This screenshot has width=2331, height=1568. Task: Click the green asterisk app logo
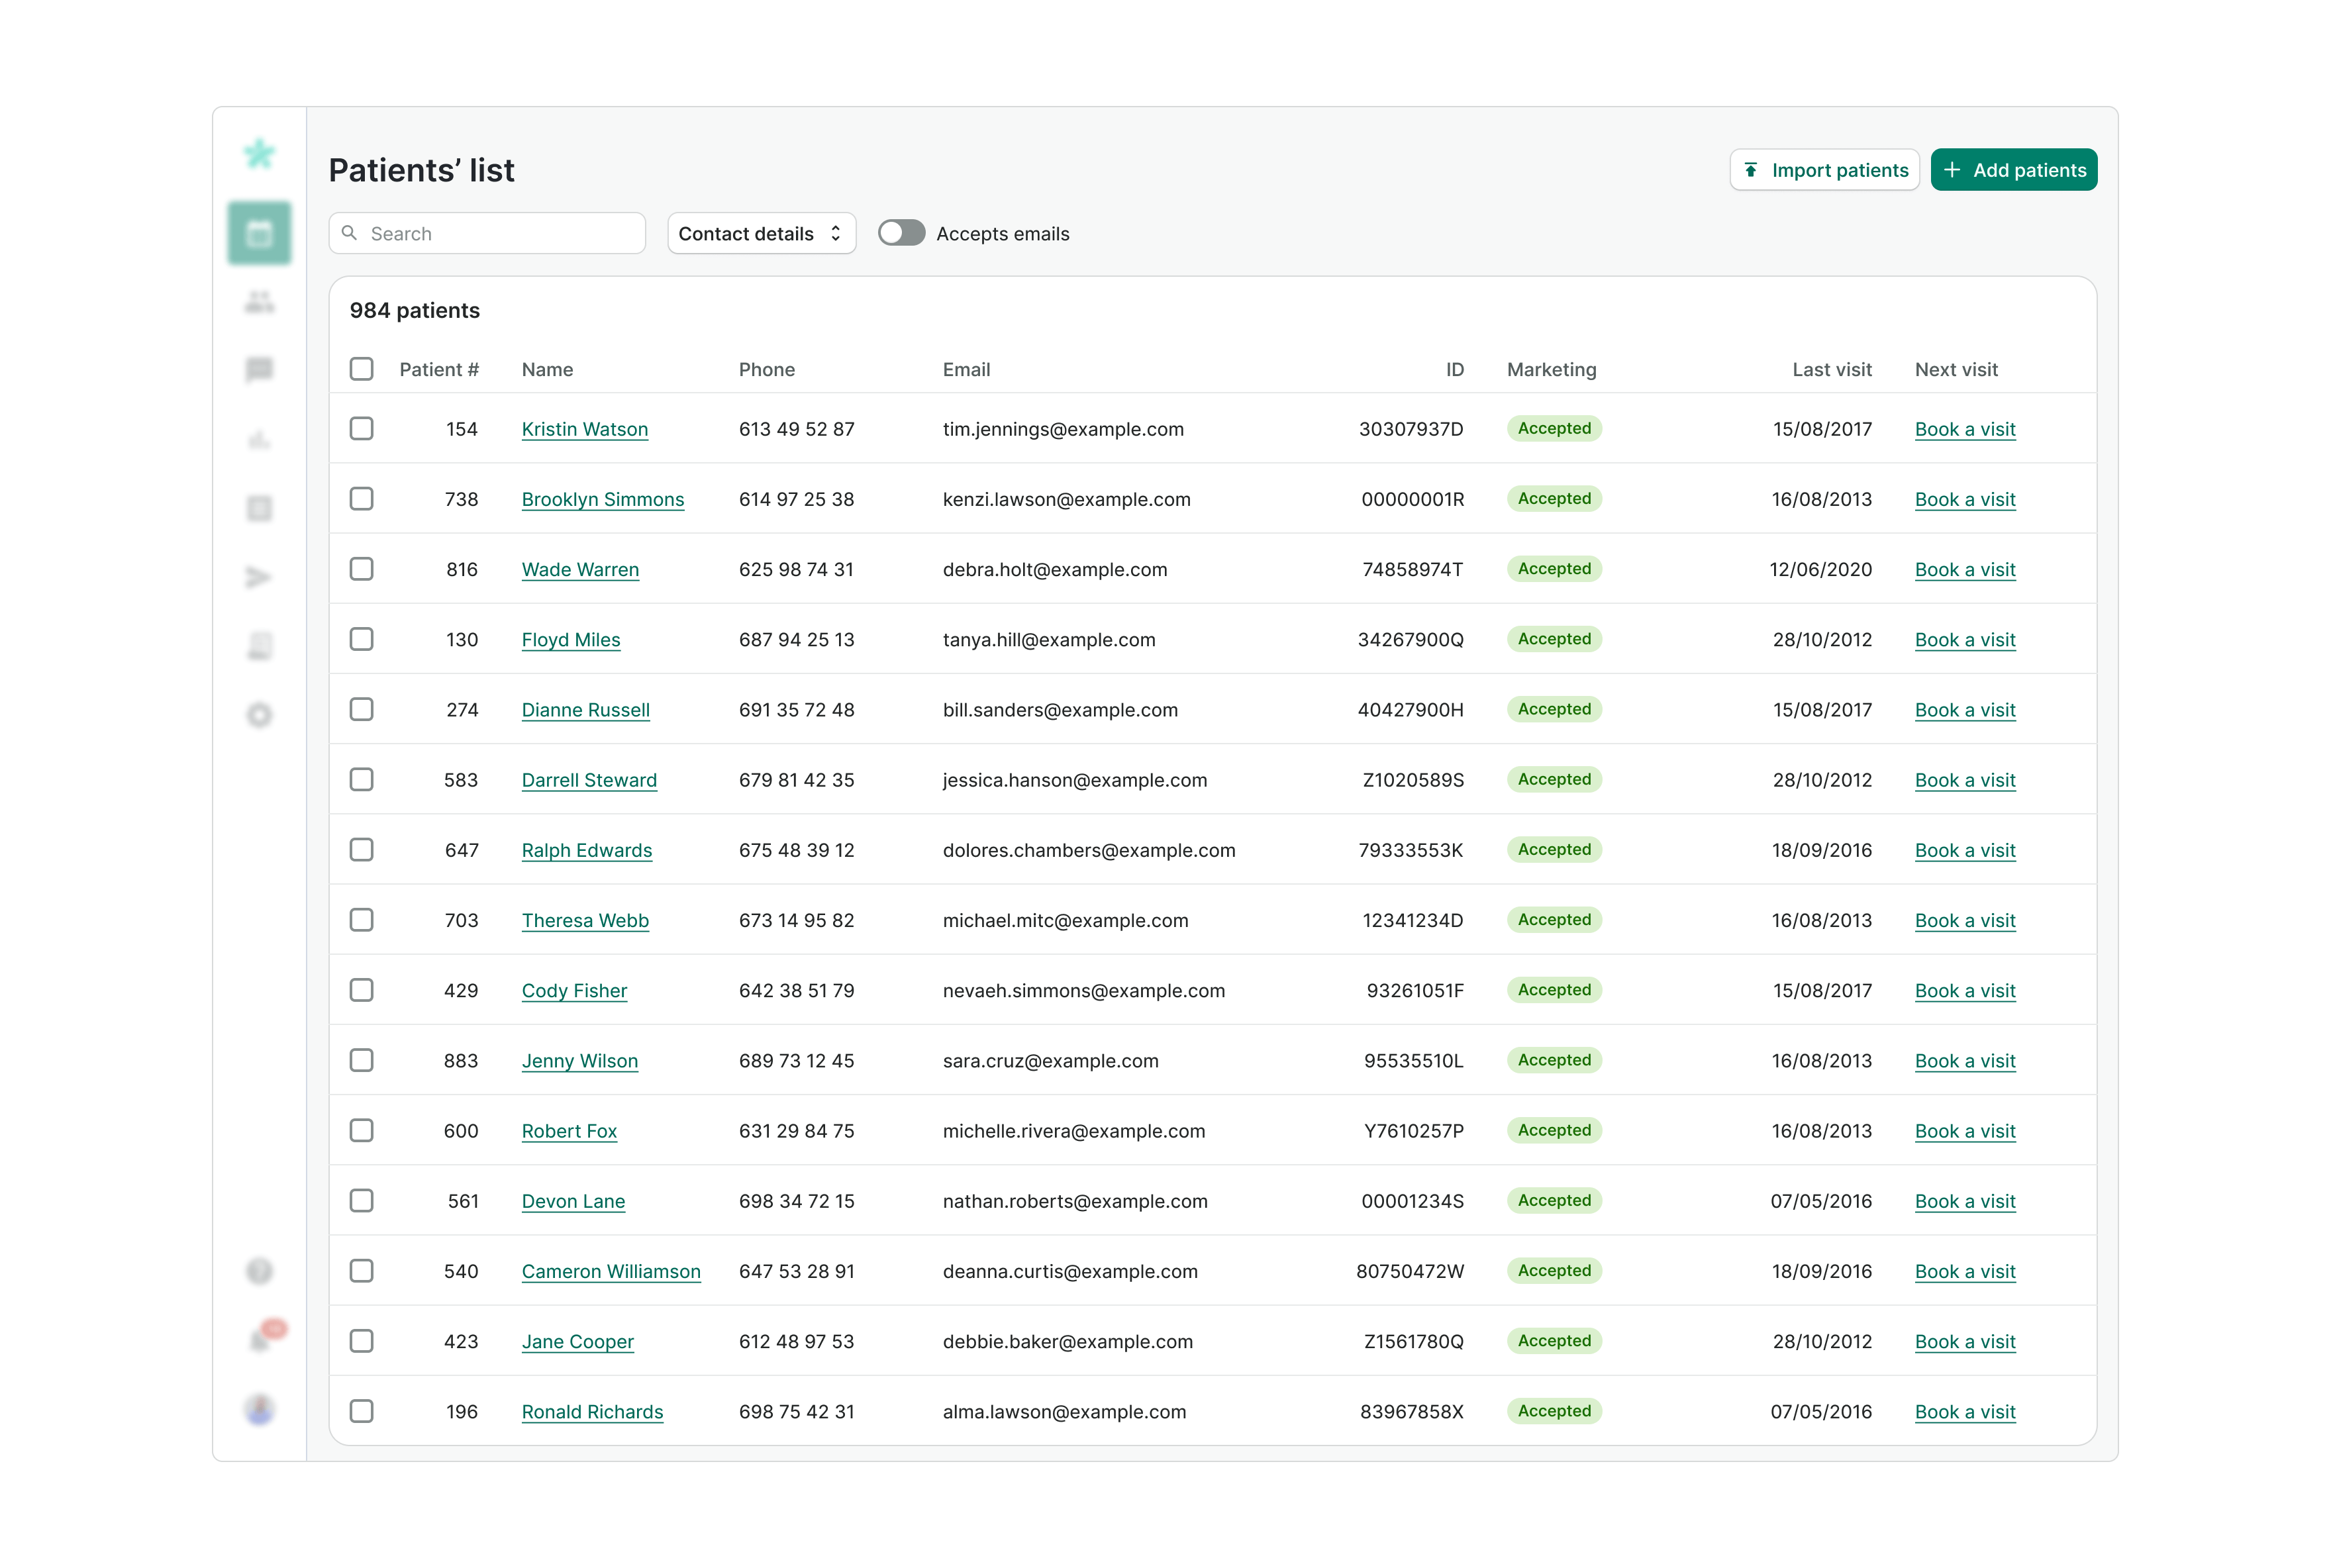tap(259, 154)
